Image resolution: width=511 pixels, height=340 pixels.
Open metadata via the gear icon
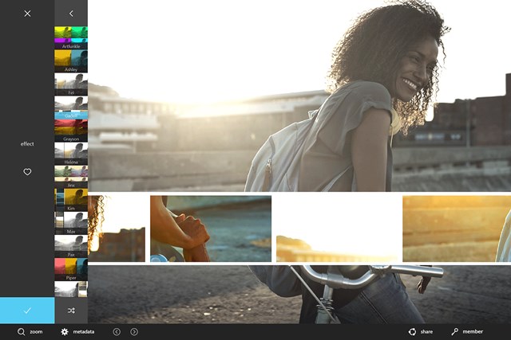[65, 331]
